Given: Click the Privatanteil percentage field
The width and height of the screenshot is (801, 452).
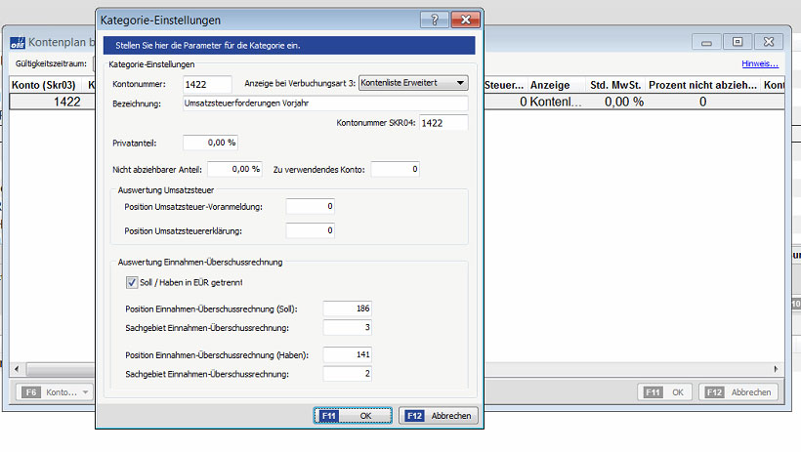Looking at the screenshot, I should click(210, 143).
